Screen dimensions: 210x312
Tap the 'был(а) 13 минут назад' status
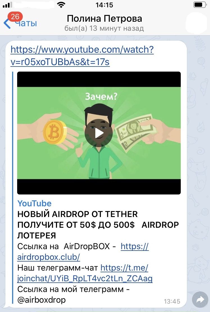point(104,28)
